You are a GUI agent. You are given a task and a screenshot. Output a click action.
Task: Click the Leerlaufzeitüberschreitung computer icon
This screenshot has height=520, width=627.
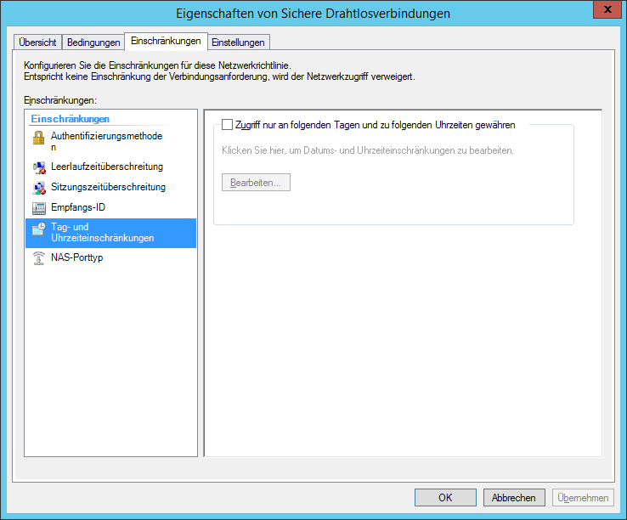pos(39,167)
